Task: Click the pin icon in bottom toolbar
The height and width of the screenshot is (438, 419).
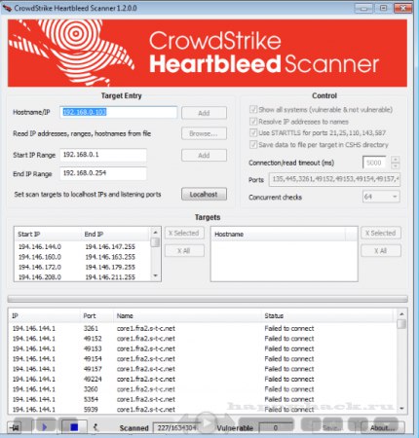Action: [15, 427]
